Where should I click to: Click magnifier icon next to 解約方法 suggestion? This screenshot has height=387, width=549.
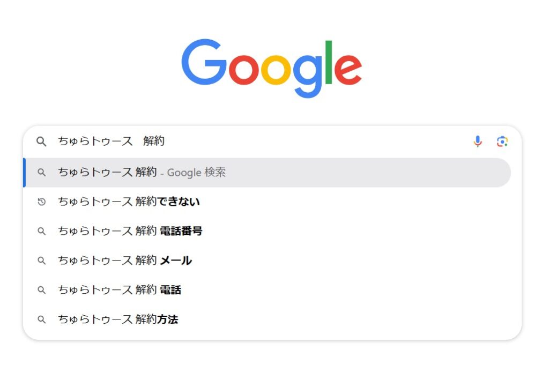tap(42, 319)
